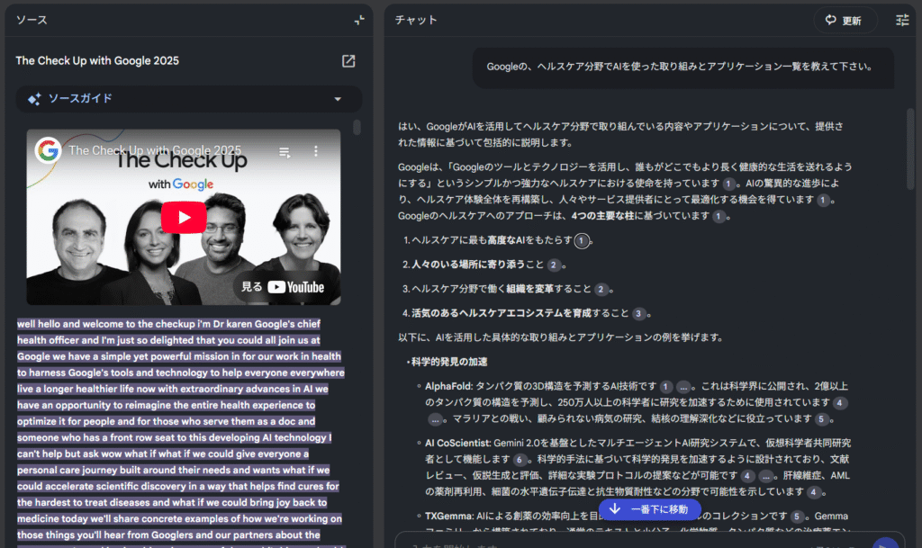Screen dimensions: 922x548
Task: Click citation 3 after エコシステムを育成すること
Action: (x=638, y=314)
